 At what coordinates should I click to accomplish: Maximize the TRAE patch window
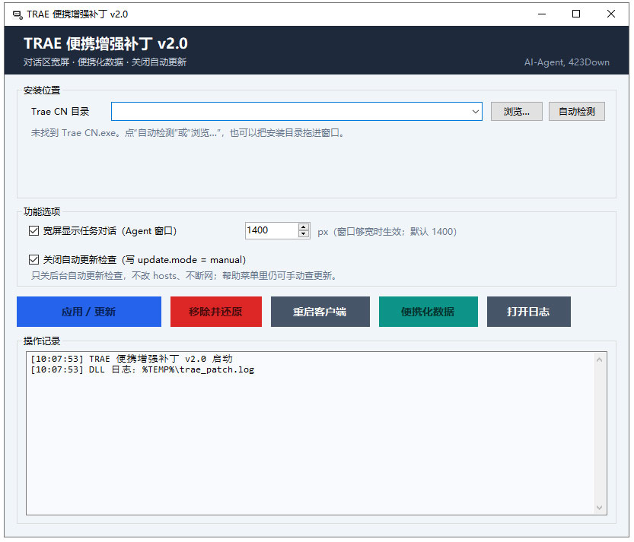click(576, 14)
